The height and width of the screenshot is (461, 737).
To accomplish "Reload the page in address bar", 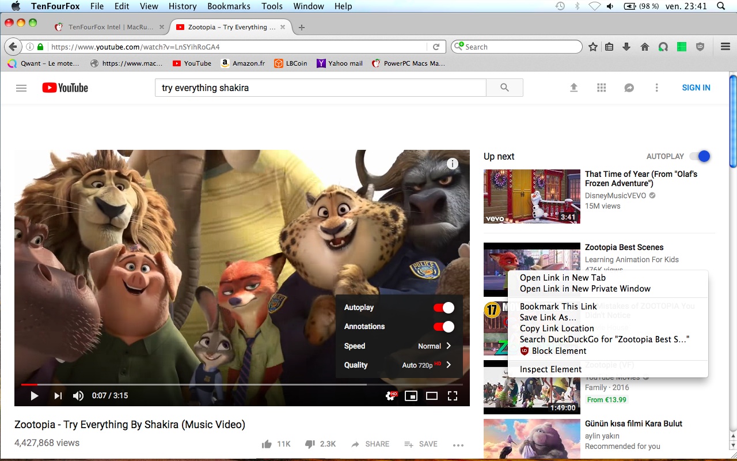I will (436, 47).
